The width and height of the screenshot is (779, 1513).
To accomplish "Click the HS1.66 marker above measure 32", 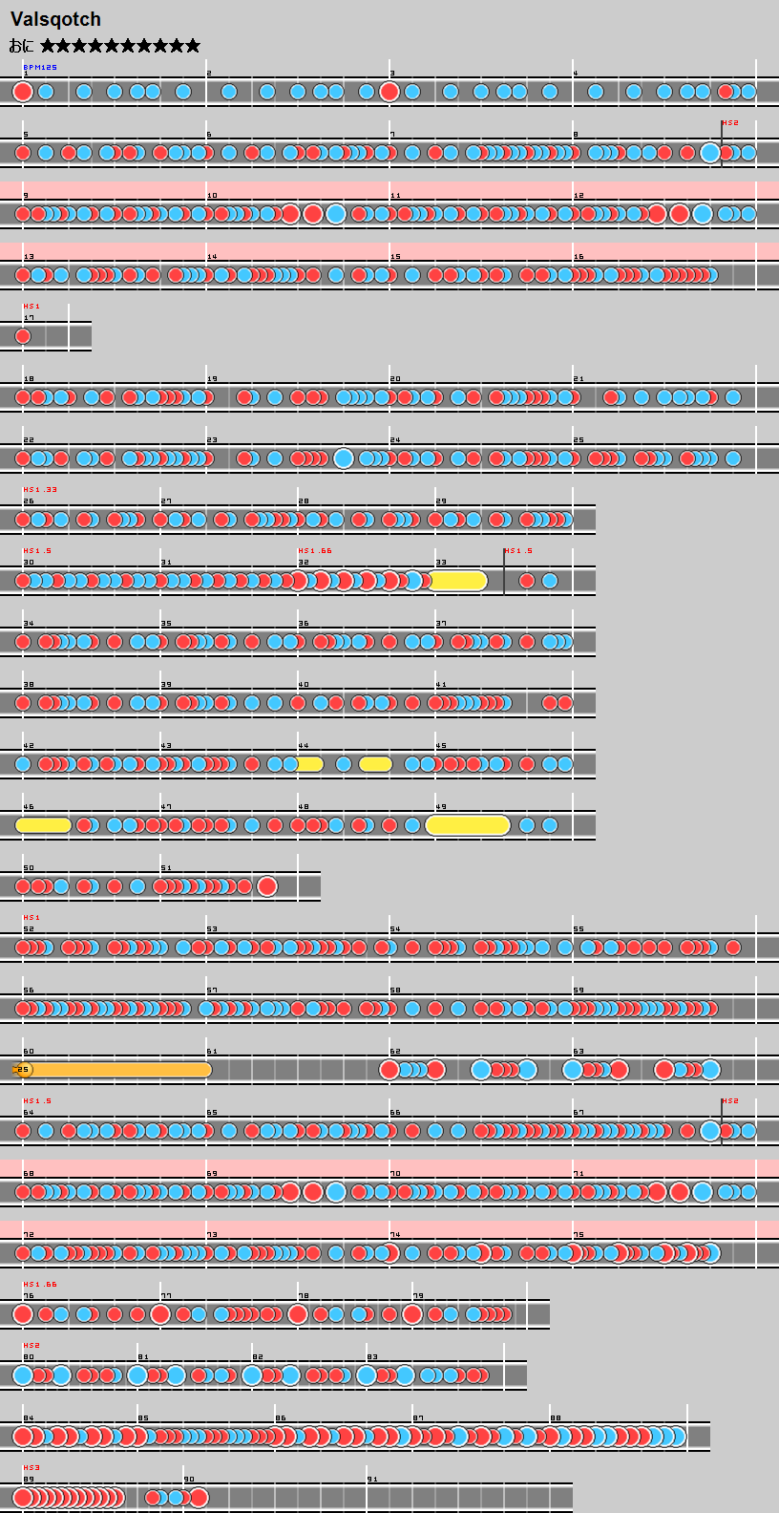I will [x=315, y=551].
